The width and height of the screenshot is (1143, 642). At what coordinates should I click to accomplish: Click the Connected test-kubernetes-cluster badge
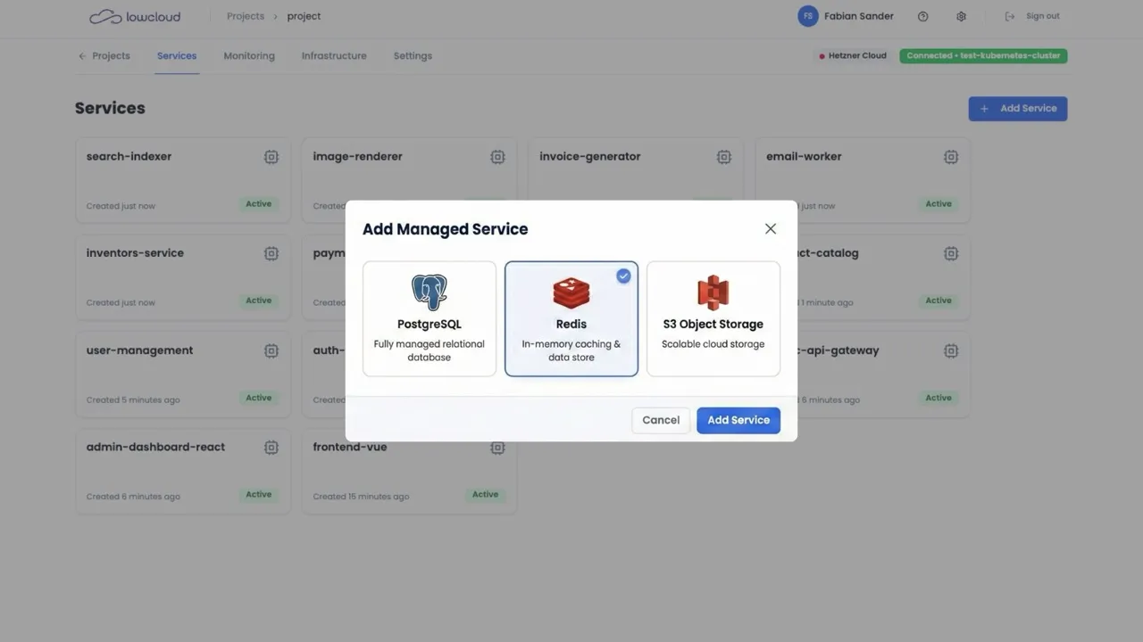[x=983, y=54]
